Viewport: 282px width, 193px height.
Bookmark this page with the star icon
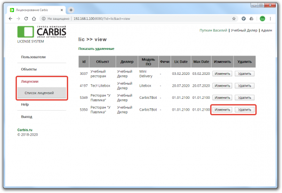[234, 19]
